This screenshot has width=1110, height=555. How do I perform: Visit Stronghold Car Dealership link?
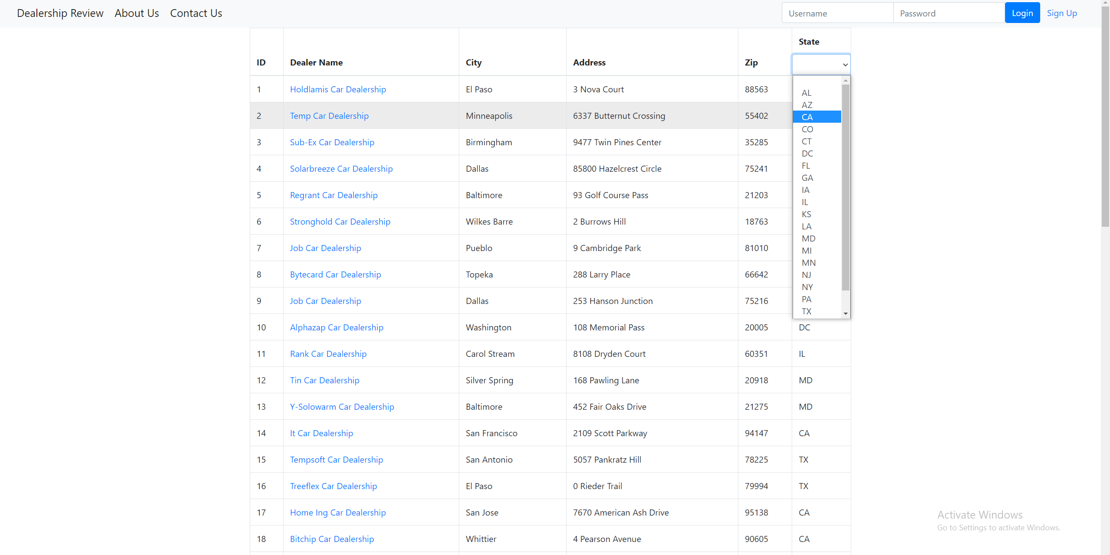tap(340, 222)
